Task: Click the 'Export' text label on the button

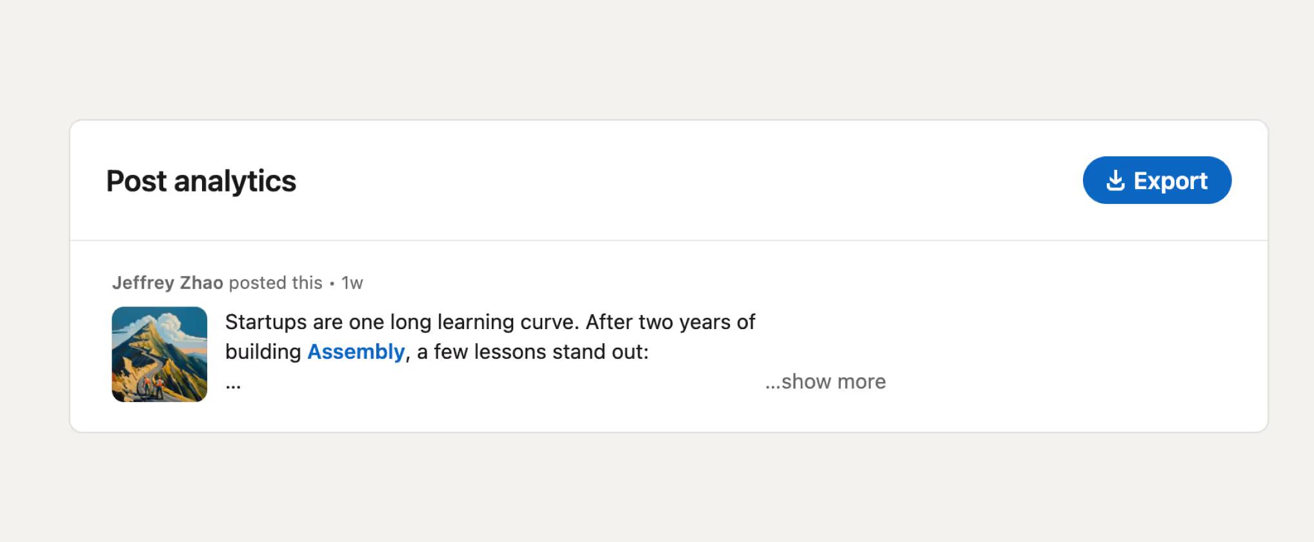Action: click(1170, 181)
